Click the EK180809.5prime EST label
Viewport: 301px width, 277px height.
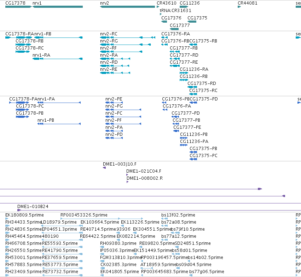(x=24, y=215)
